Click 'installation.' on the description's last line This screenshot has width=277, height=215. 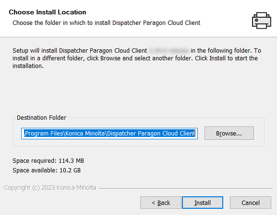point(28,66)
